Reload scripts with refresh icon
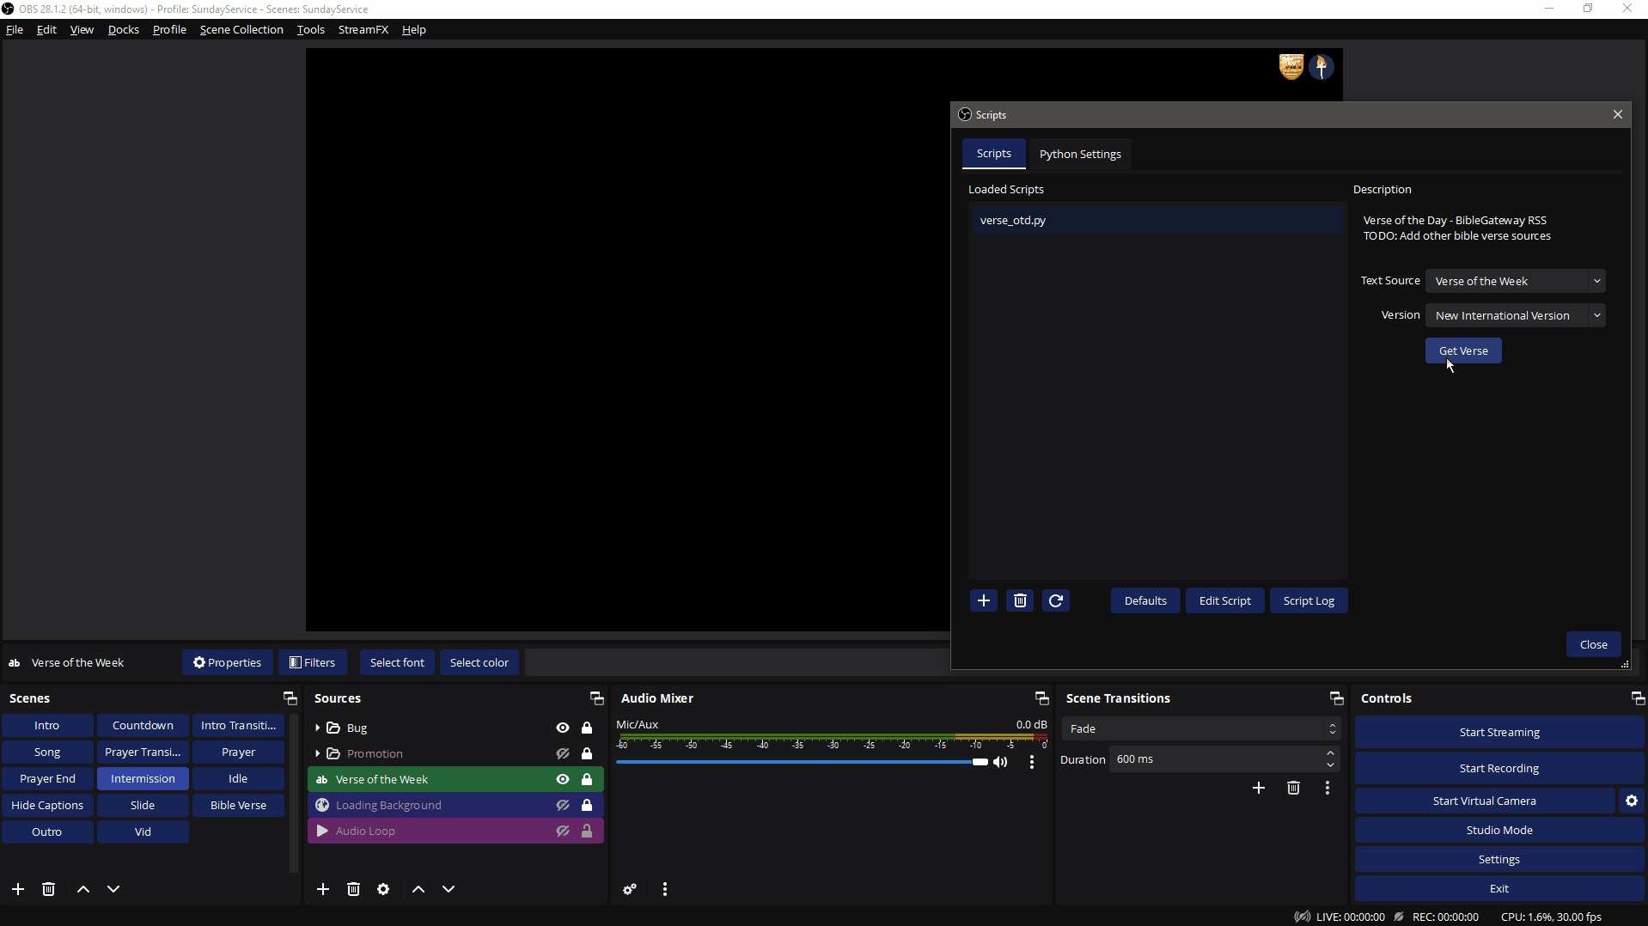Viewport: 1648px width, 926px height. pyautogui.click(x=1056, y=600)
